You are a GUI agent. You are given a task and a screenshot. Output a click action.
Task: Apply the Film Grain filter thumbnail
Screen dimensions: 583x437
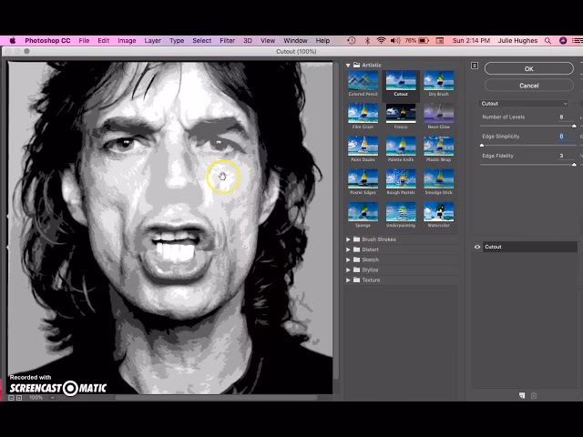pyautogui.click(x=363, y=113)
